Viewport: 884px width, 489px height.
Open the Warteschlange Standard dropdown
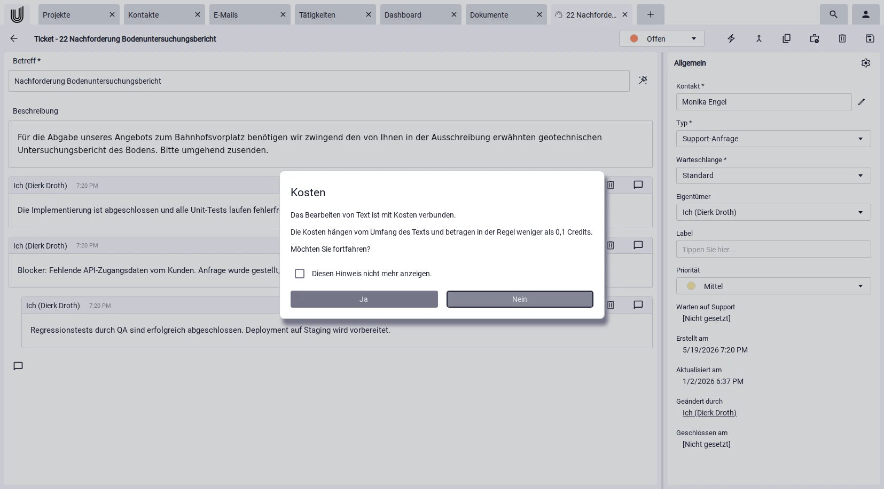[773, 175]
